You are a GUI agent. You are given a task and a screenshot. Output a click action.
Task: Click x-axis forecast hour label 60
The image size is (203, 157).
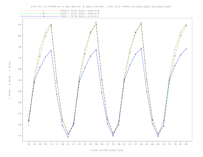(x=141, y=144)
